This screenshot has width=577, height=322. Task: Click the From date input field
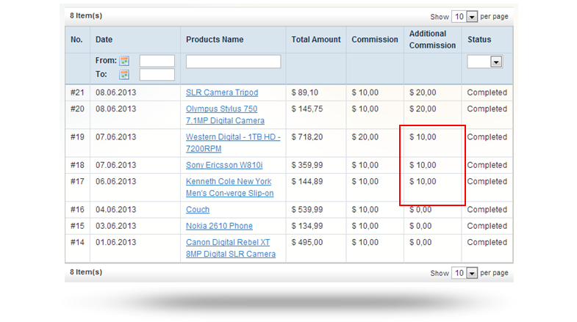coord(157,61)
